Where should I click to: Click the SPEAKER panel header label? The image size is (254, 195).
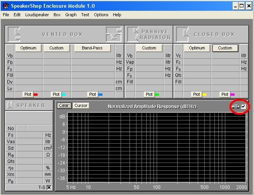31,105
